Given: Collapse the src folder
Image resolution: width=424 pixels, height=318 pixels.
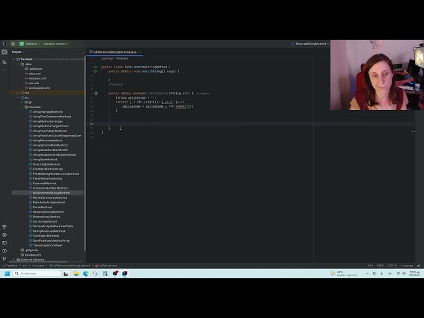Looking at the screenshot, I should (18, 97).
